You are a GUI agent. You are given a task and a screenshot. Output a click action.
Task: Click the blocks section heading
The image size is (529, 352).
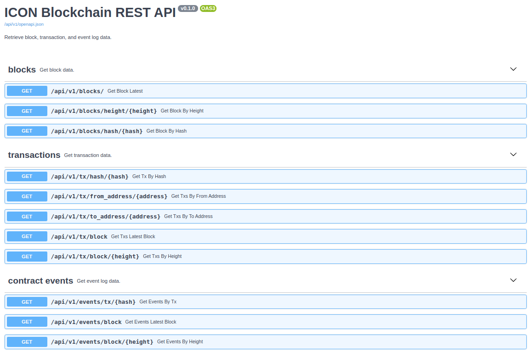[x=22, y=70]
